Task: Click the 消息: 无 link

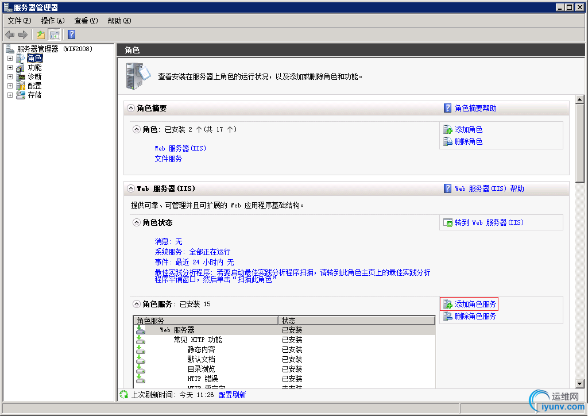Action: pos(168,241)
